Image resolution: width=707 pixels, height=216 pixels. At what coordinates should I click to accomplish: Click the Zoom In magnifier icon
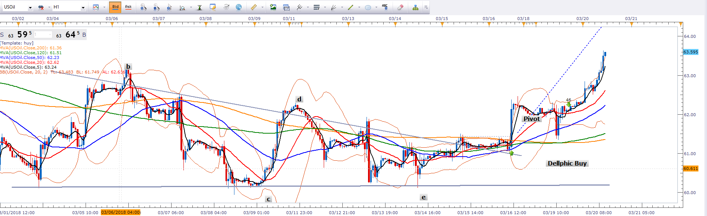pos(143,7)
